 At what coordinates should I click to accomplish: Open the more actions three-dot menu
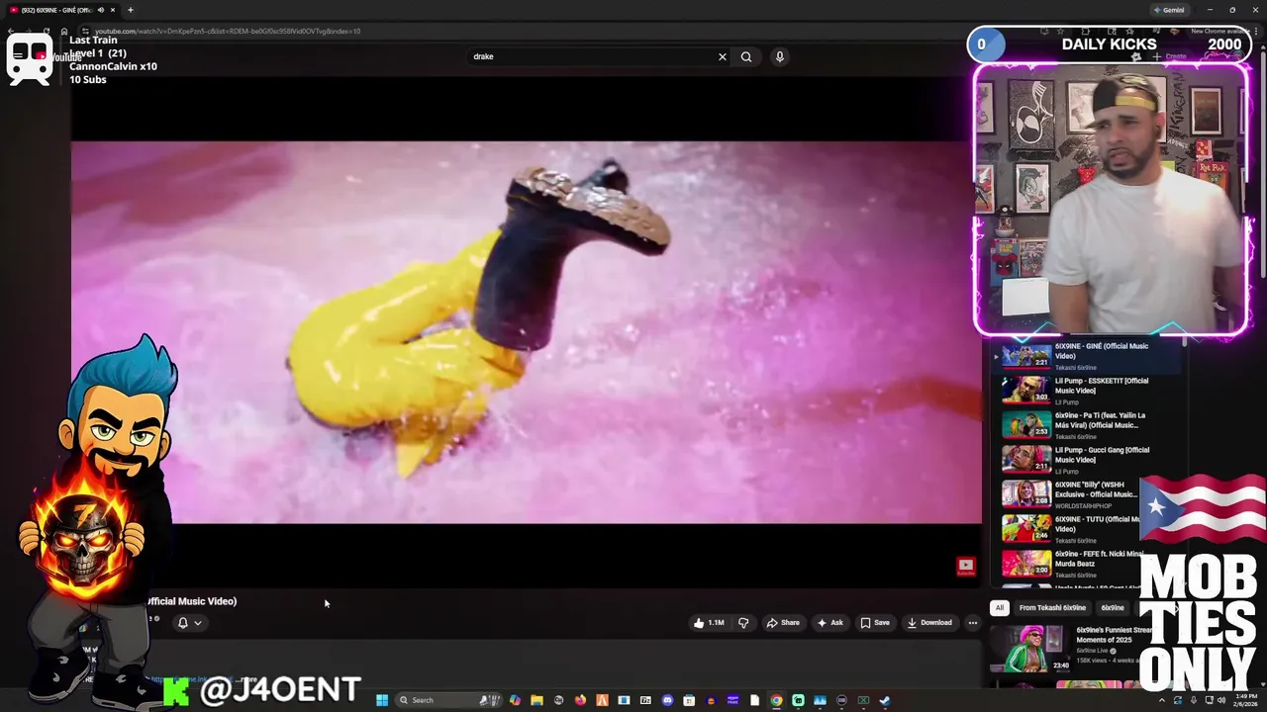pos(973,623)
